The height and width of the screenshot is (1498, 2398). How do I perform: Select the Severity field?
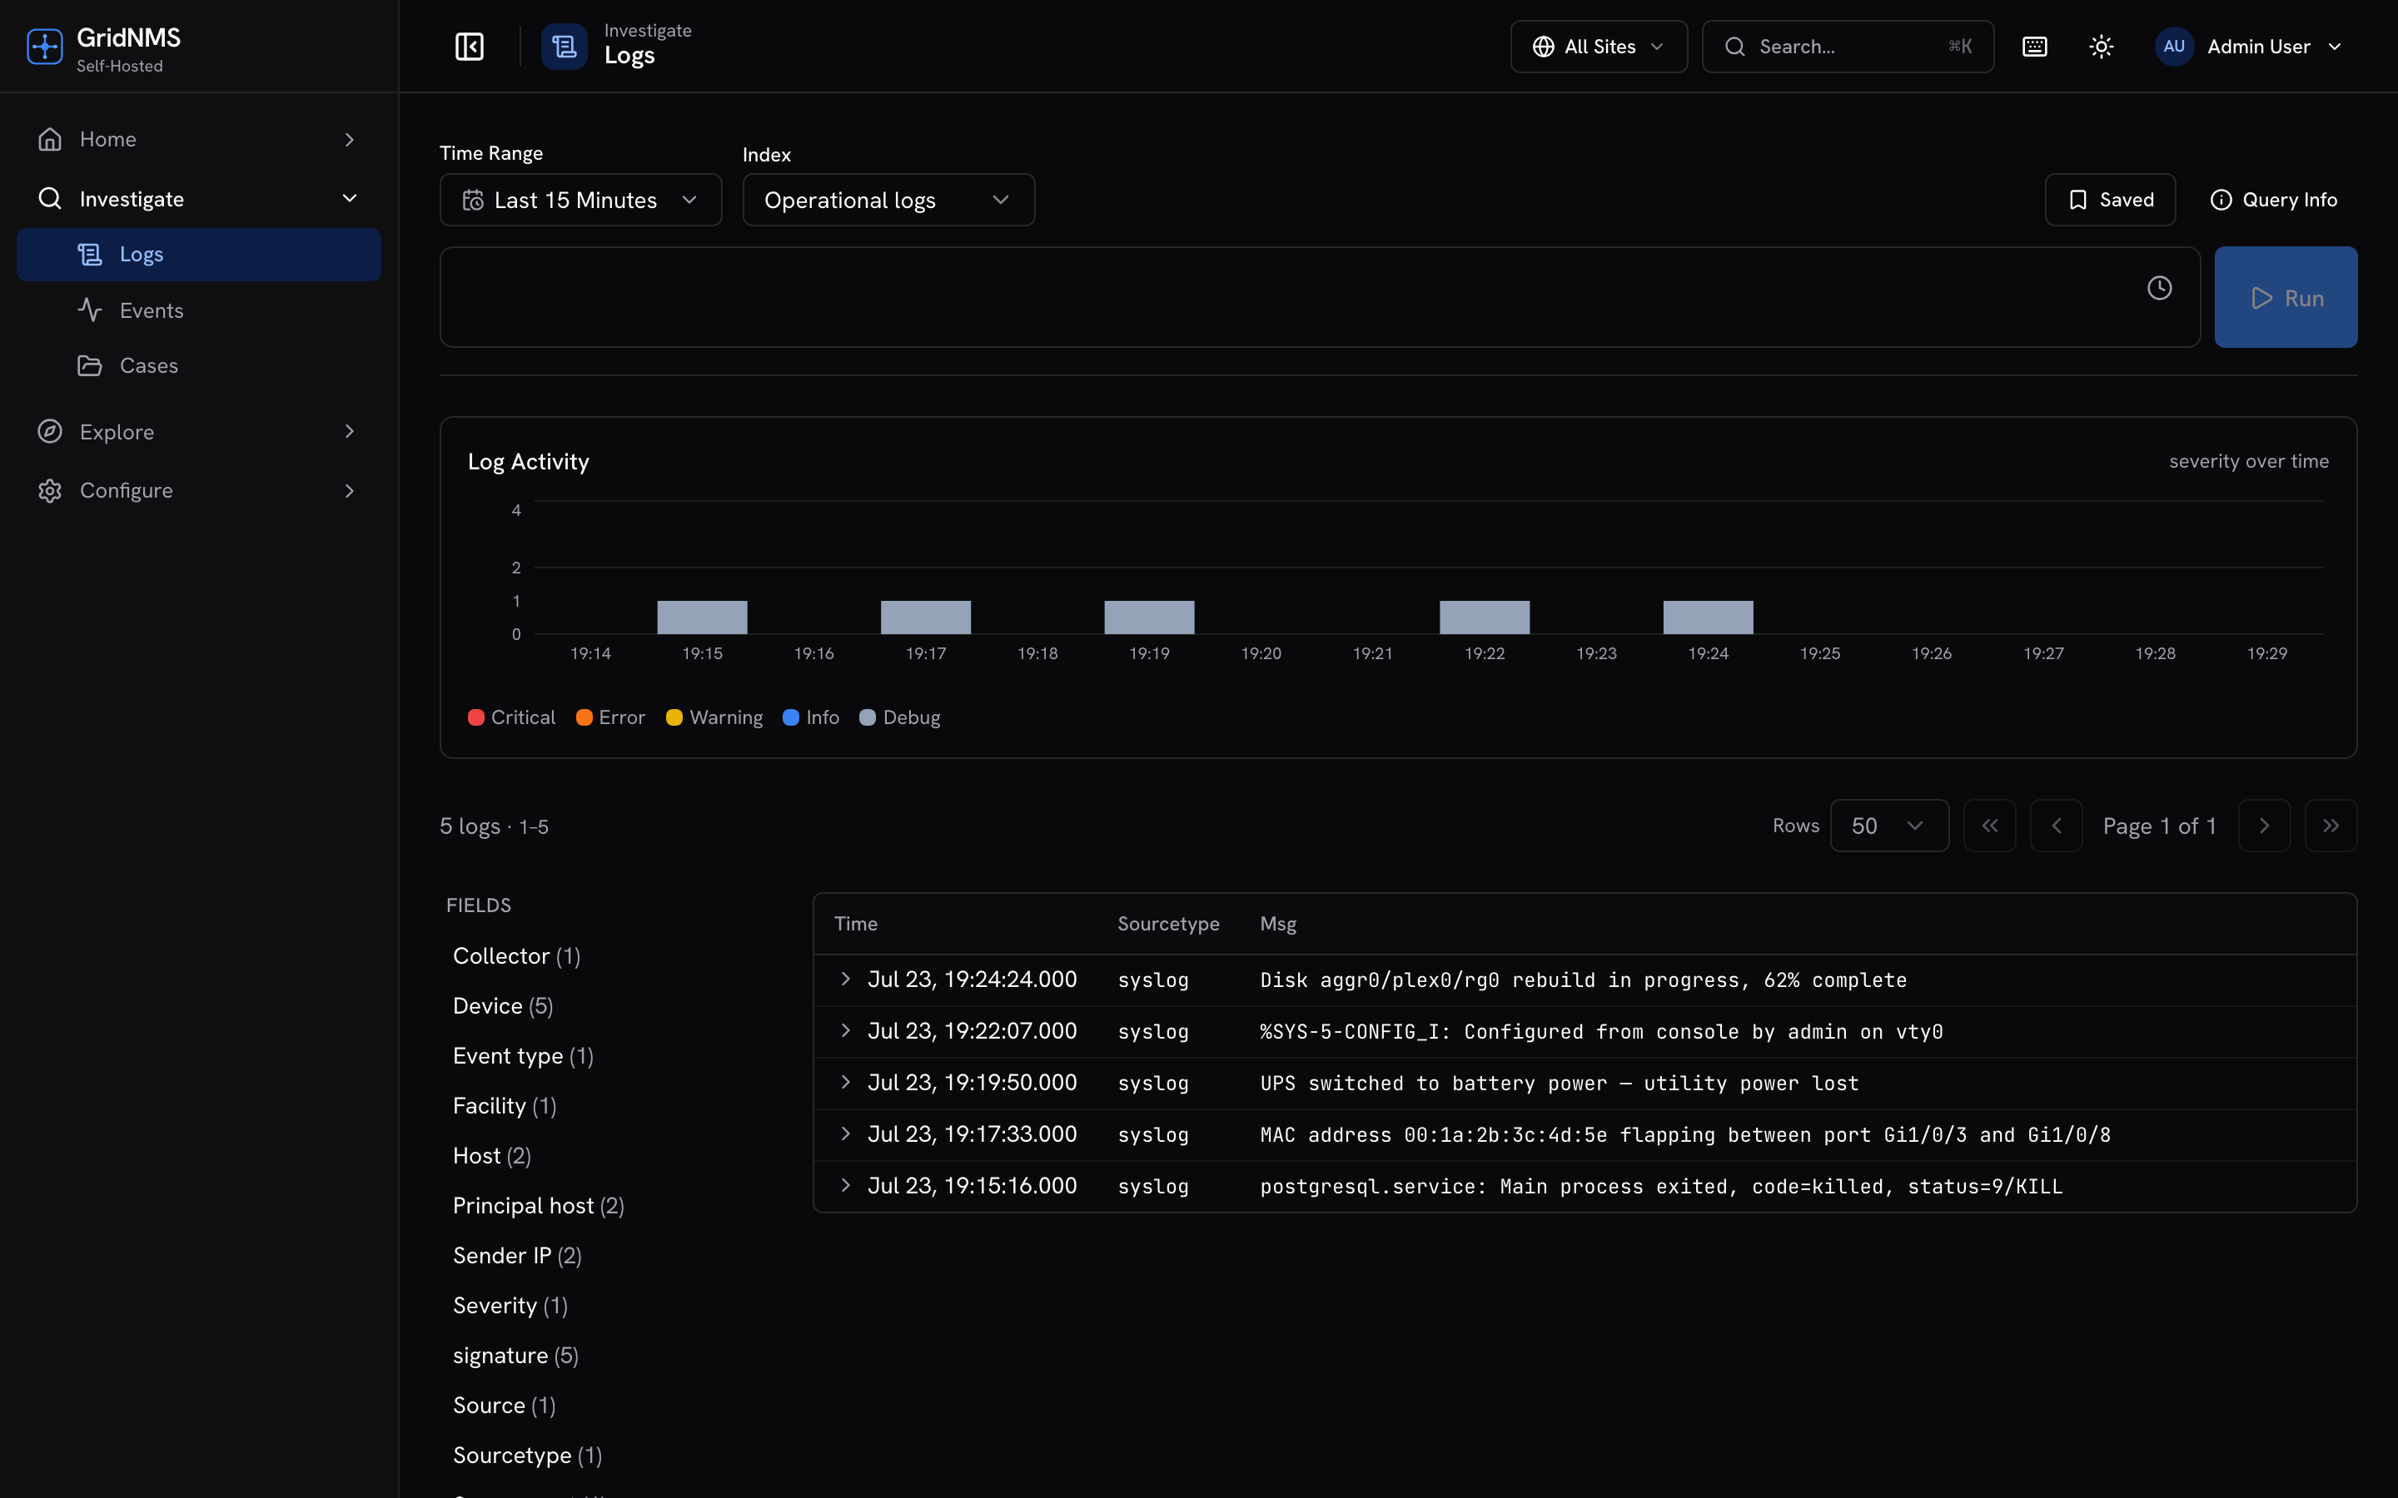tap(510, 1306)
